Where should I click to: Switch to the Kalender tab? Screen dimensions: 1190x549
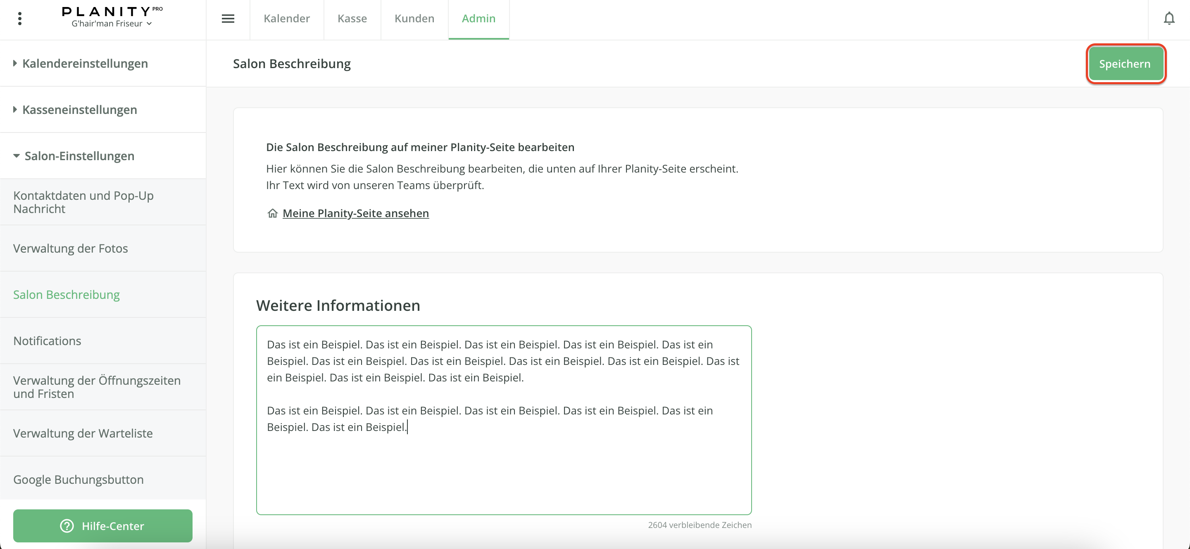point(286,19)
